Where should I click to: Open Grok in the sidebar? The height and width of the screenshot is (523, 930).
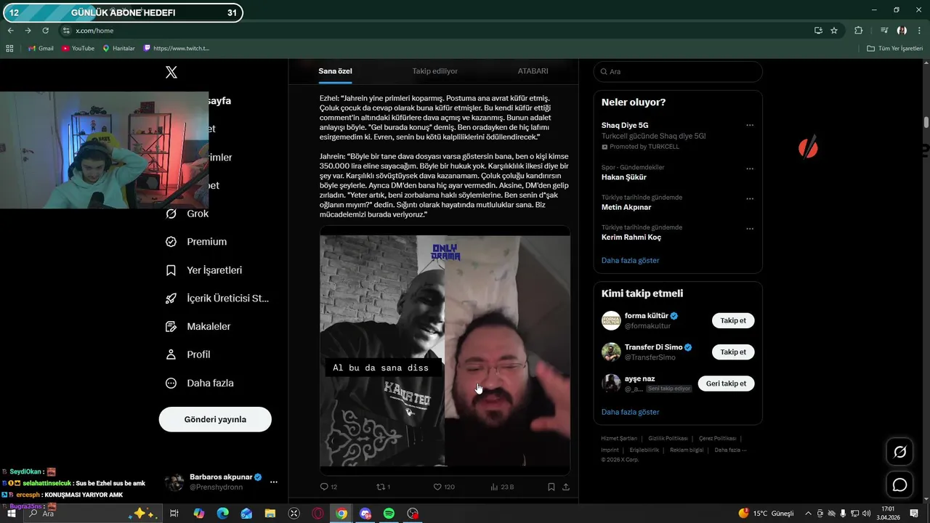click(x=187, y=214)
